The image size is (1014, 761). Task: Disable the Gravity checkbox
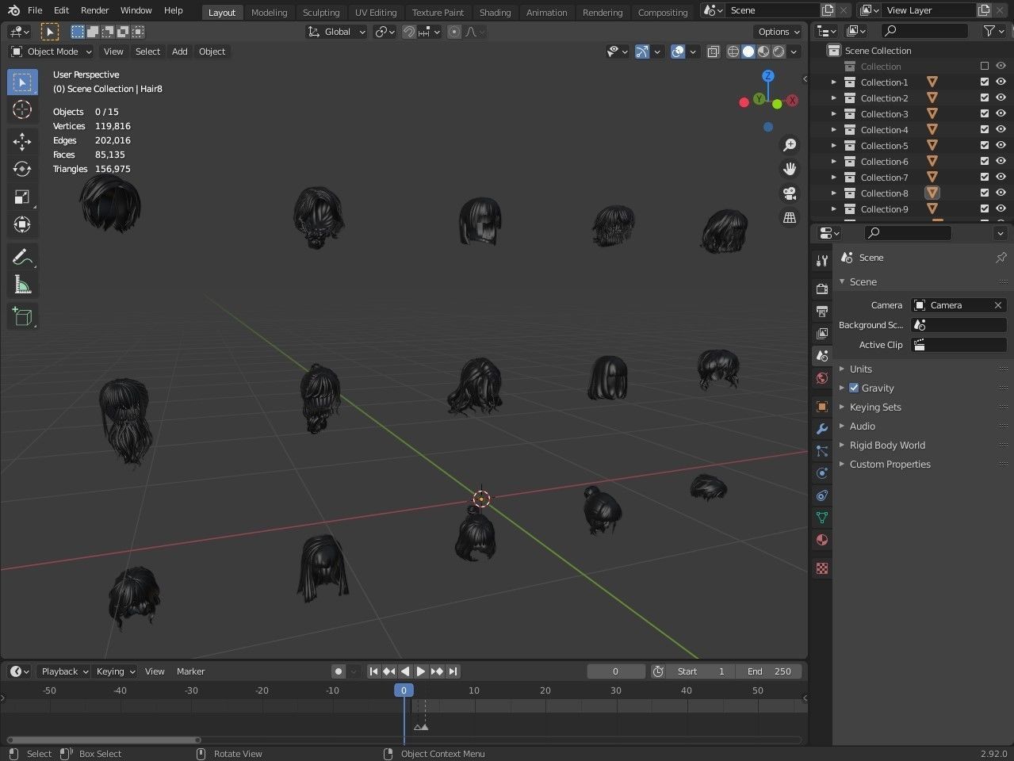[x=854, y=388]
